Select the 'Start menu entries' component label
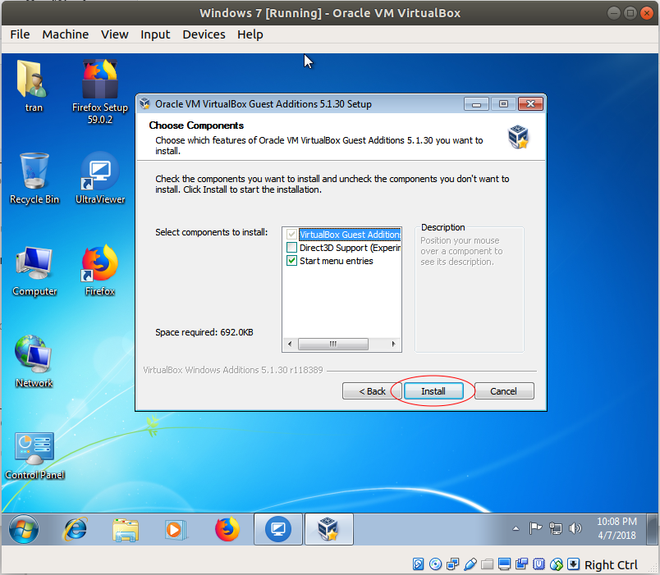The width and height of the screenshot is (660, 575). pos(337,261)
